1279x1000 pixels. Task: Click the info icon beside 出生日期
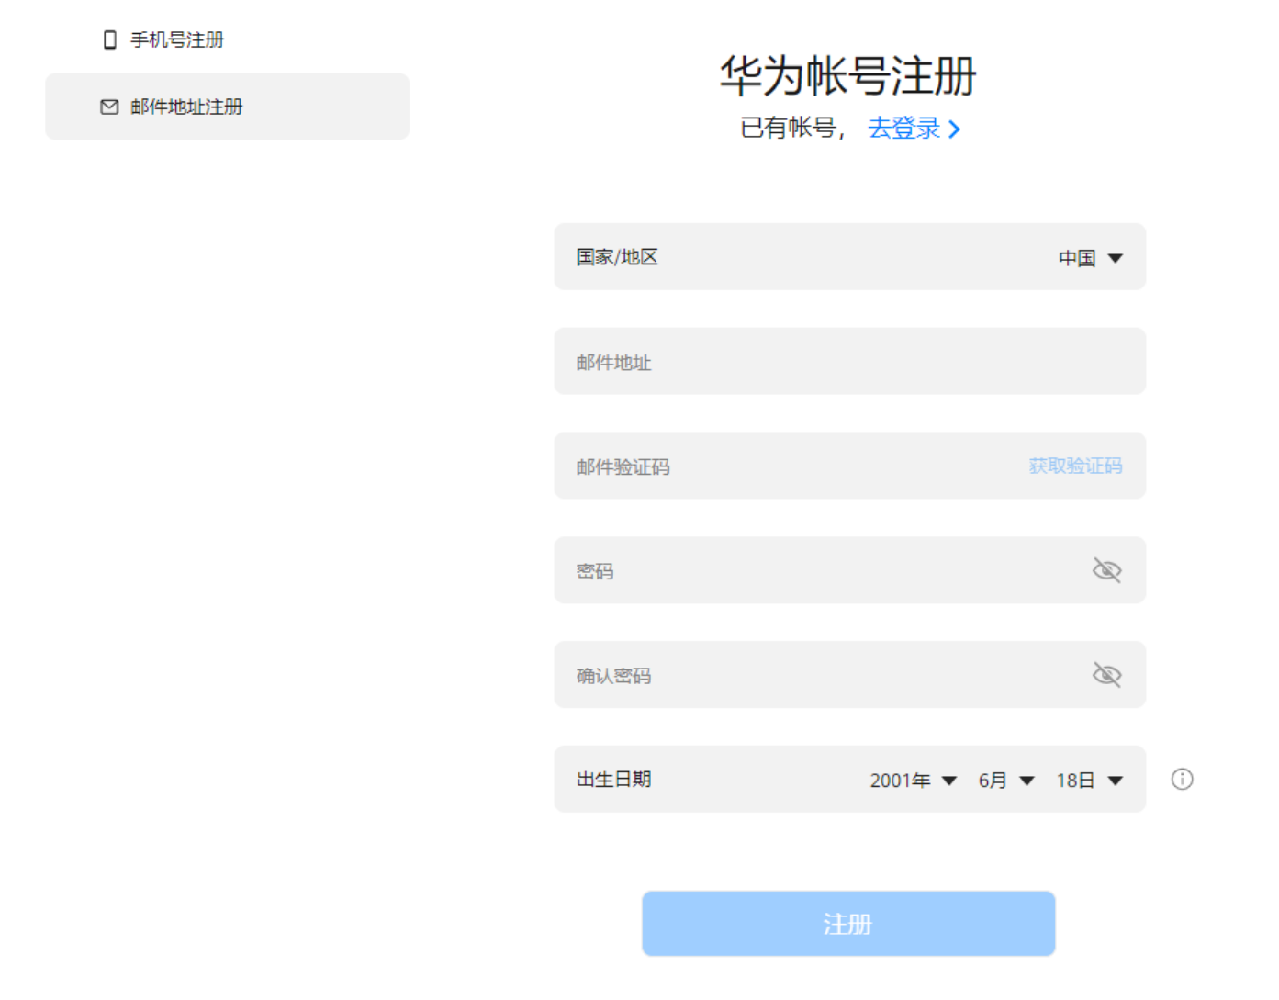click(x=1182, y=780)
